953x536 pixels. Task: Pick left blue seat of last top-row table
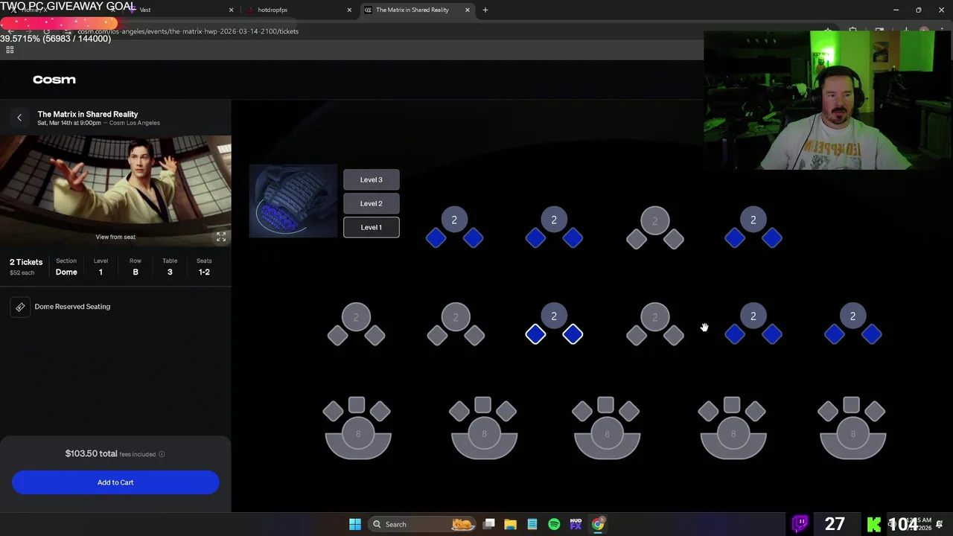[x=735, y=238]
